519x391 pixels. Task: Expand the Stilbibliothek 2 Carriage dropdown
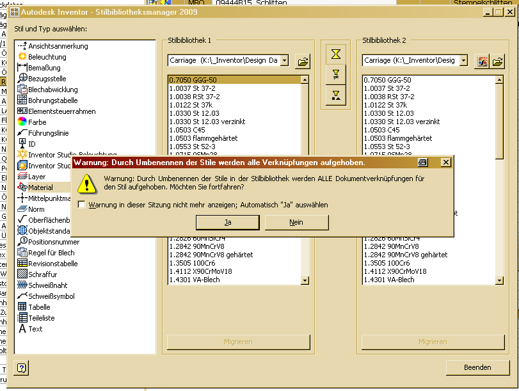464,60
